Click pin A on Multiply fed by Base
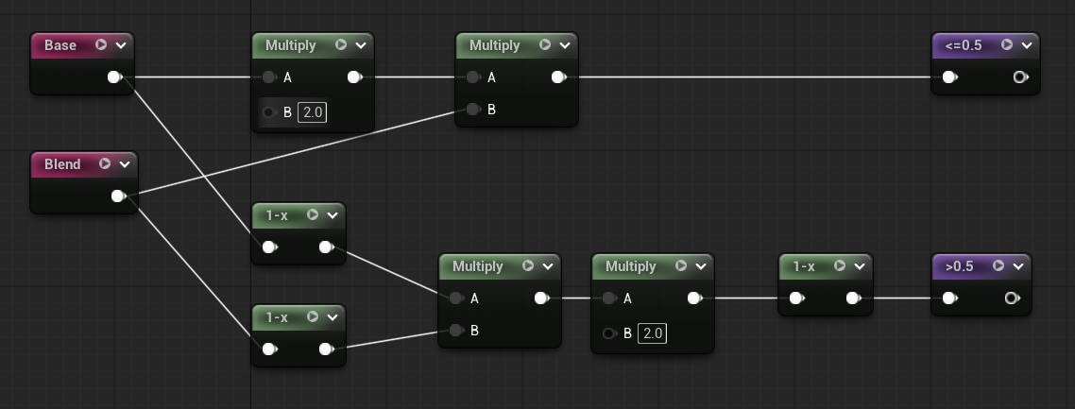The width and height of the screenshot is (1075, 409). tap(269, 77)
